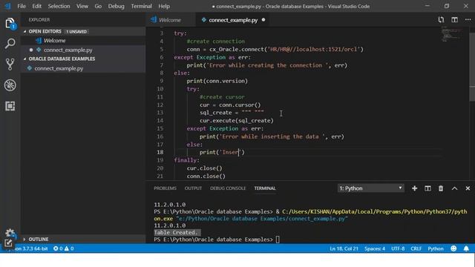Open the Extensions view icon
Viewport: 475px width, 267px height.
pos(10,106)
